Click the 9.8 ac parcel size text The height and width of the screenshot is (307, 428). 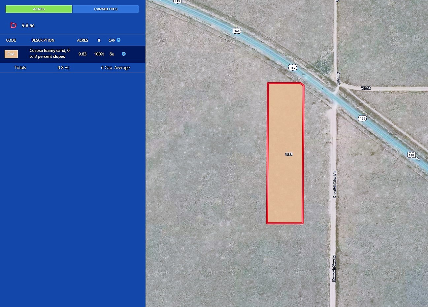(28, 25)
